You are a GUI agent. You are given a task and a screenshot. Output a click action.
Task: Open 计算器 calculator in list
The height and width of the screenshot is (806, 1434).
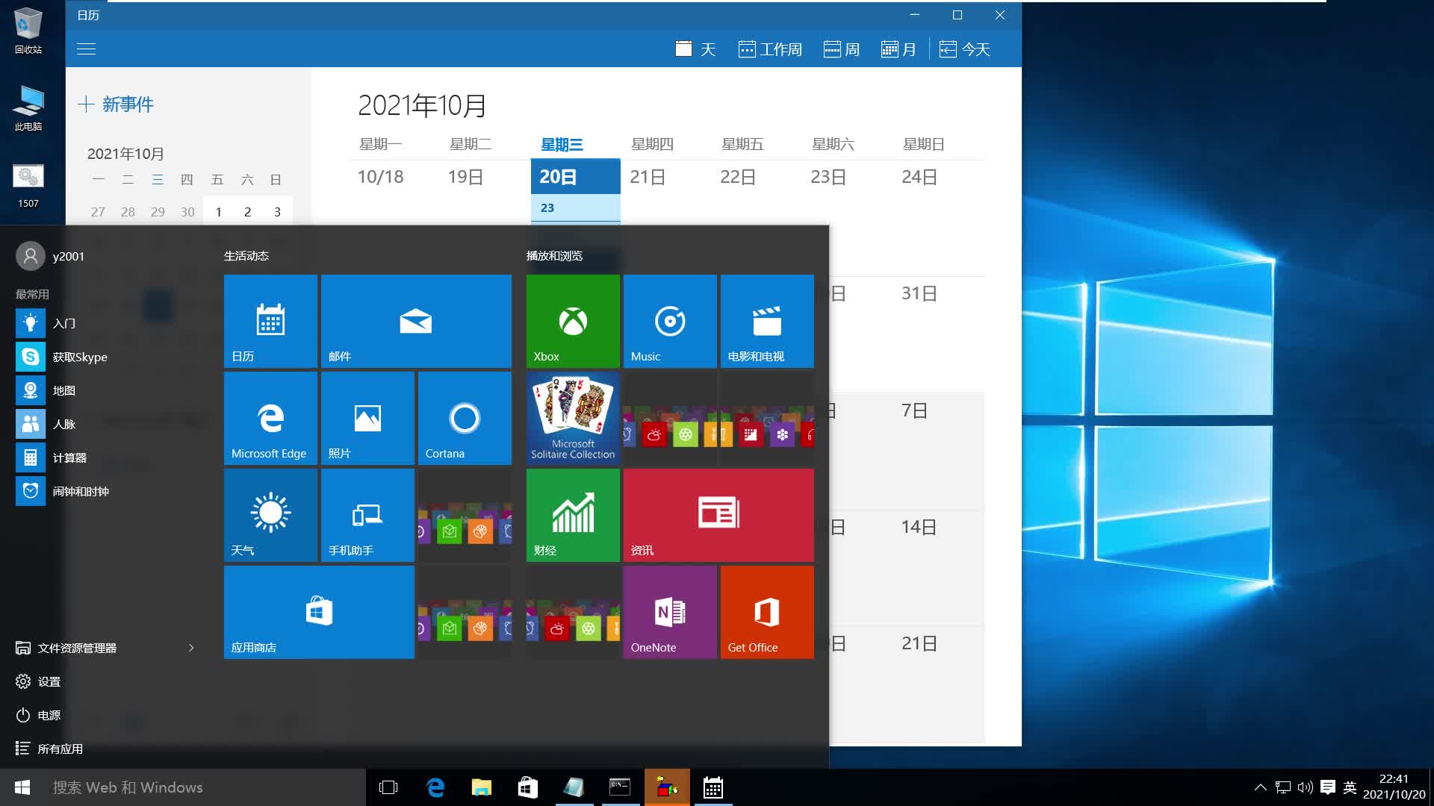pyautogui.click(x=105, y=457)
